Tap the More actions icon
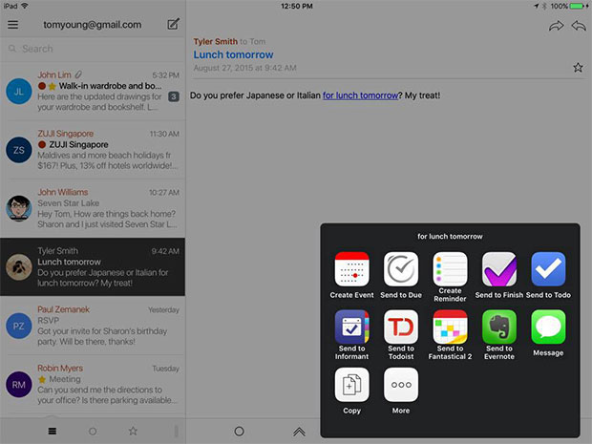The width and height of the screenshot is (592, 444). (401, 385)
